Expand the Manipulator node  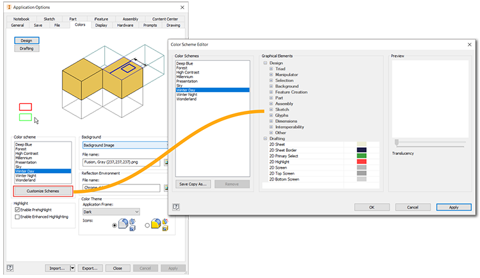(271, 74)
